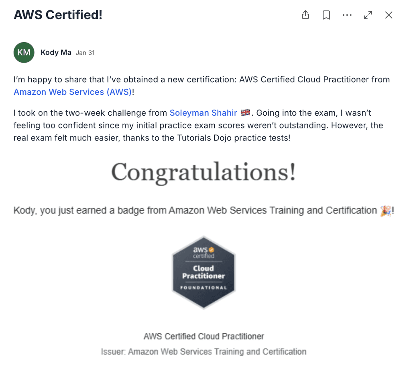Follow the Amazon Web Services (AWS) link
This screenshot has height=371, width=411.
pyautogui.click(x=73, y=92)
